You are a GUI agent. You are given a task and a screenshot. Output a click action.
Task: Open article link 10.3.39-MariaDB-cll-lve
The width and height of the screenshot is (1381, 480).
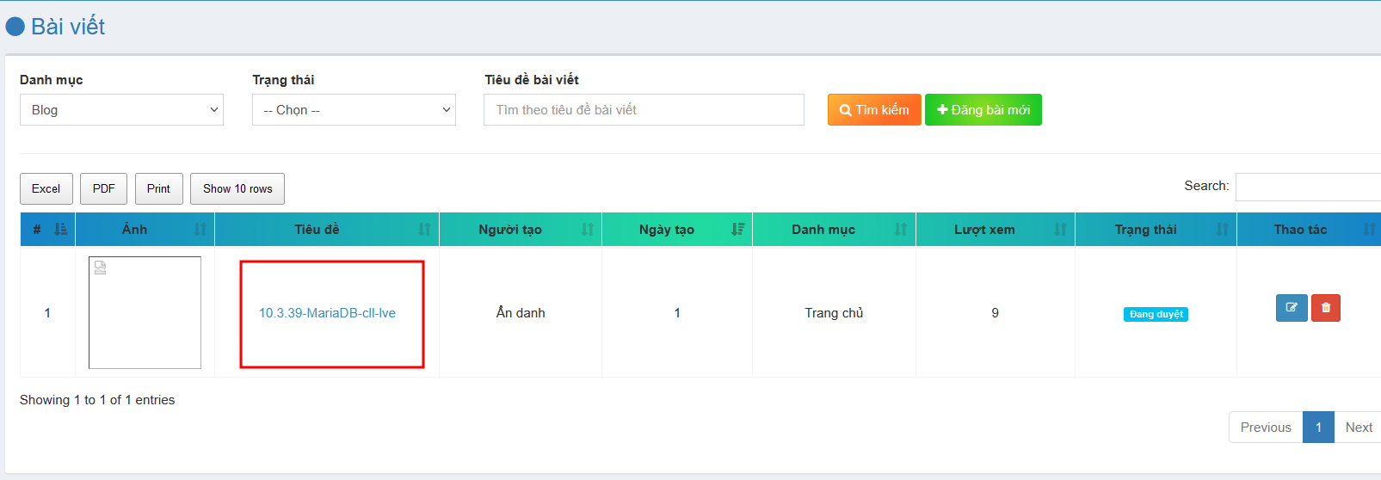(x=328, y=313)
